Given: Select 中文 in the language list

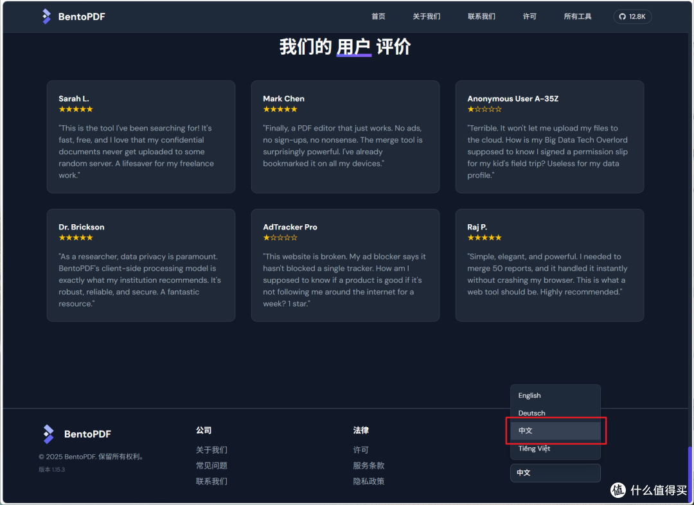Looking at the screenshot, I should click(555, 430).
